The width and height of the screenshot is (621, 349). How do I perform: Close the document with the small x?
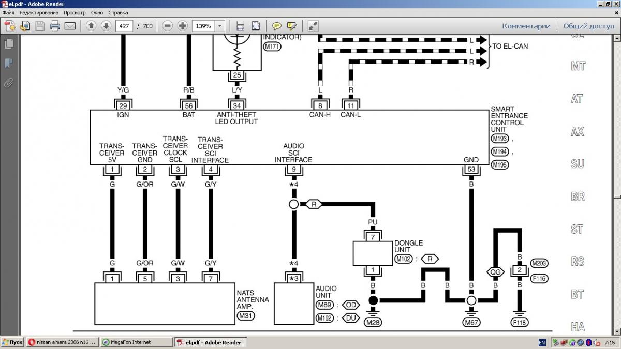[x=616, y=12]
